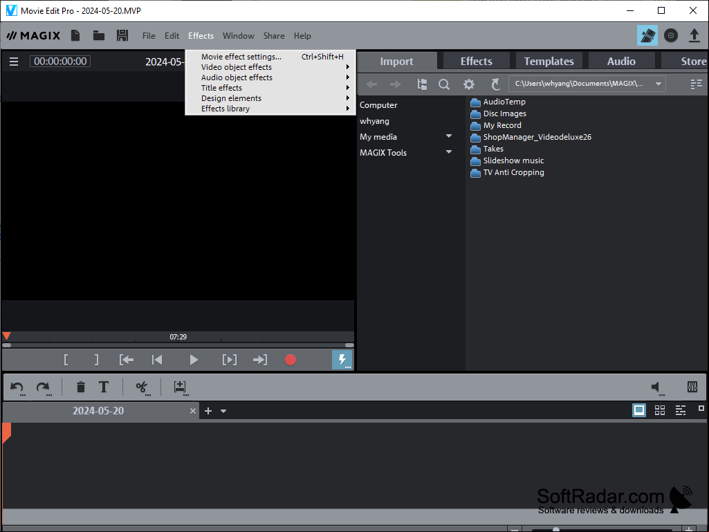The height and width of the screenshot is (532, 709).
Task: Jump to range end
Action: point(260,360)
